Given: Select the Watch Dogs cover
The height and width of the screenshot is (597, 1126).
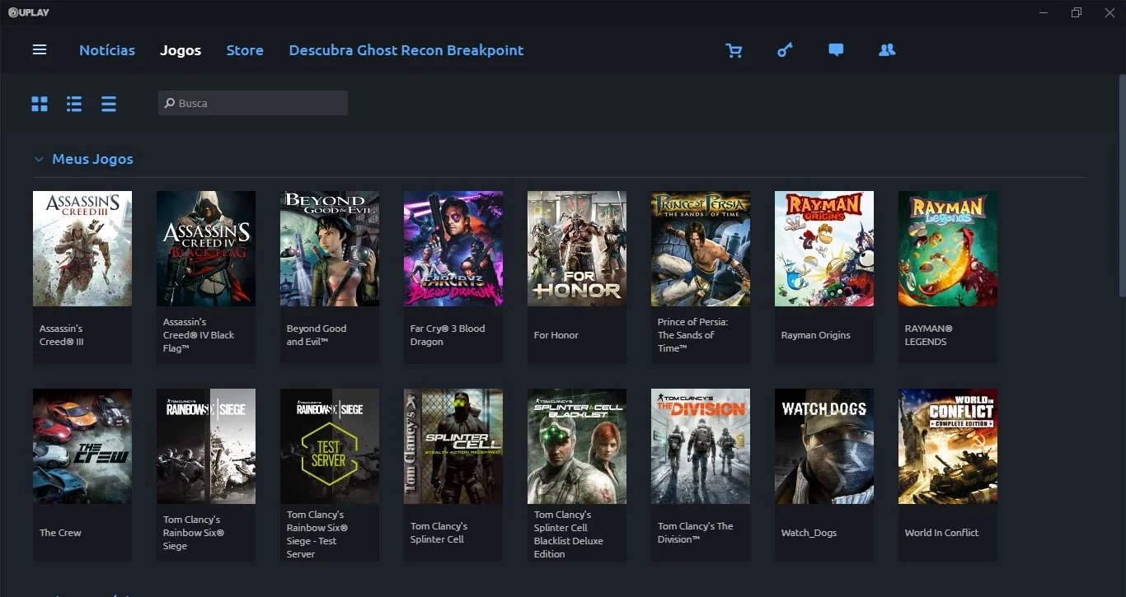Looking at the screenshot, I should (824, 446).
